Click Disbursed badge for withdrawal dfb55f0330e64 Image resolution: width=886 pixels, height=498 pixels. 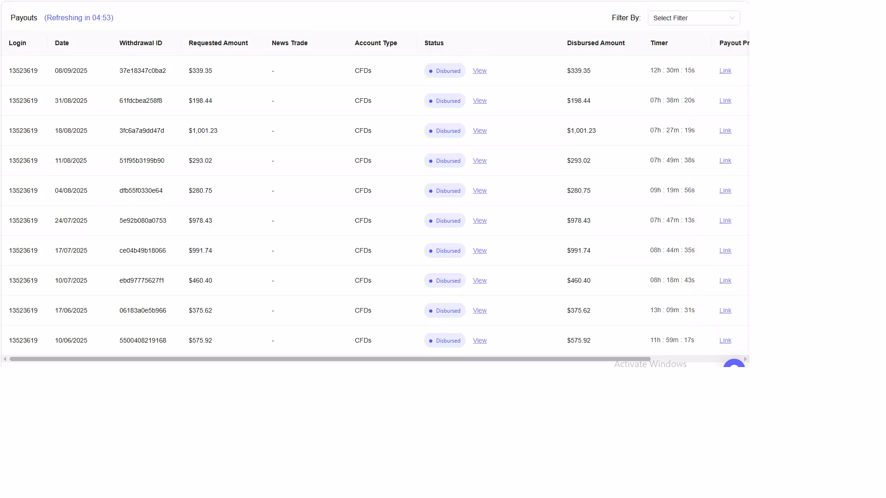[x=444, y=190]
